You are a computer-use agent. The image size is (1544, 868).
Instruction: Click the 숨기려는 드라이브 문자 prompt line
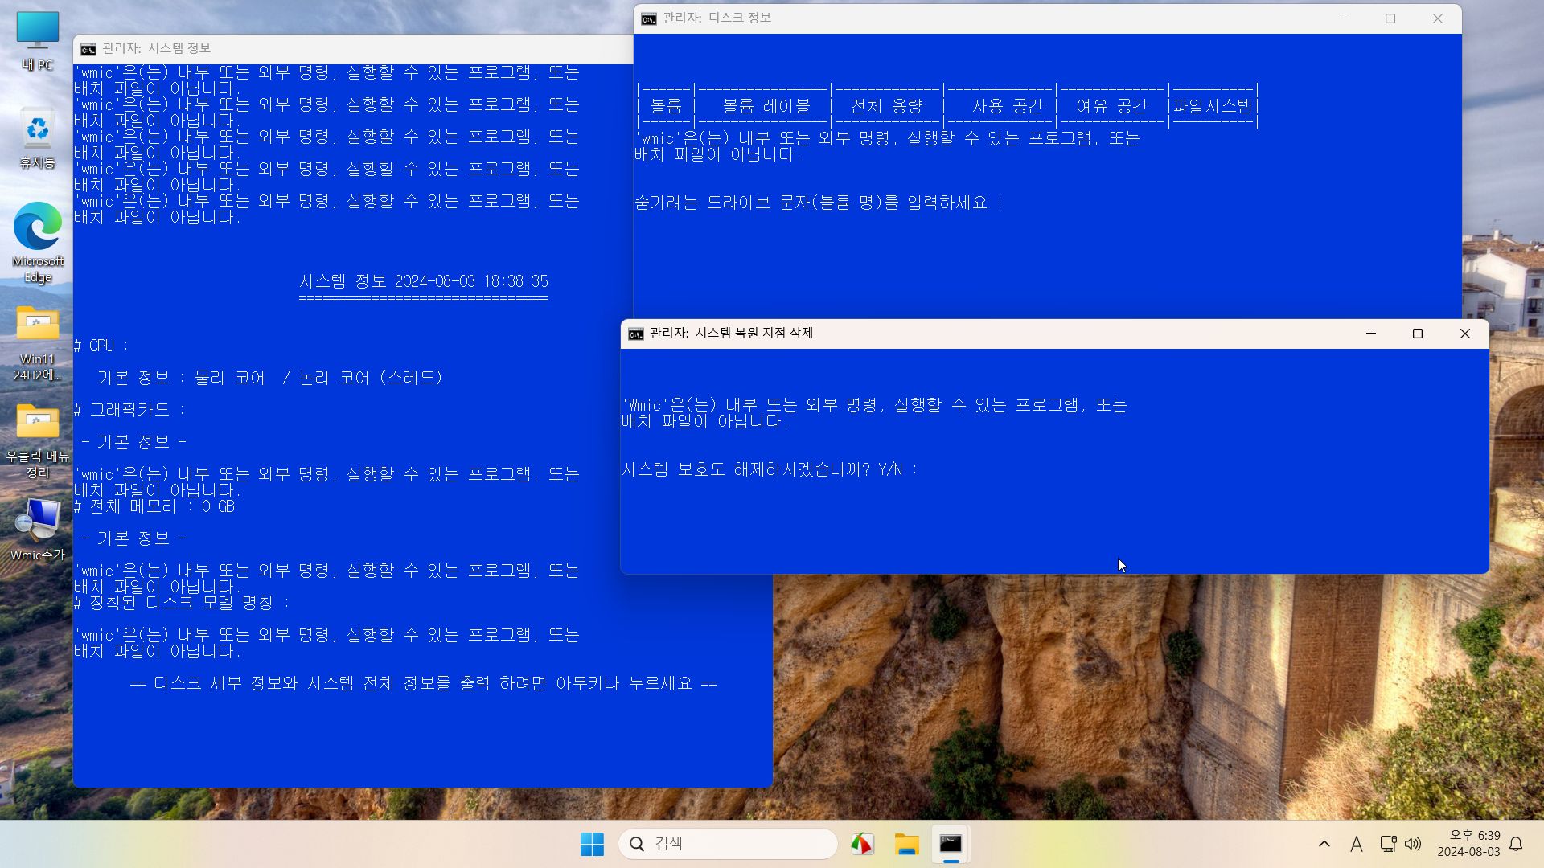(819, 203)
